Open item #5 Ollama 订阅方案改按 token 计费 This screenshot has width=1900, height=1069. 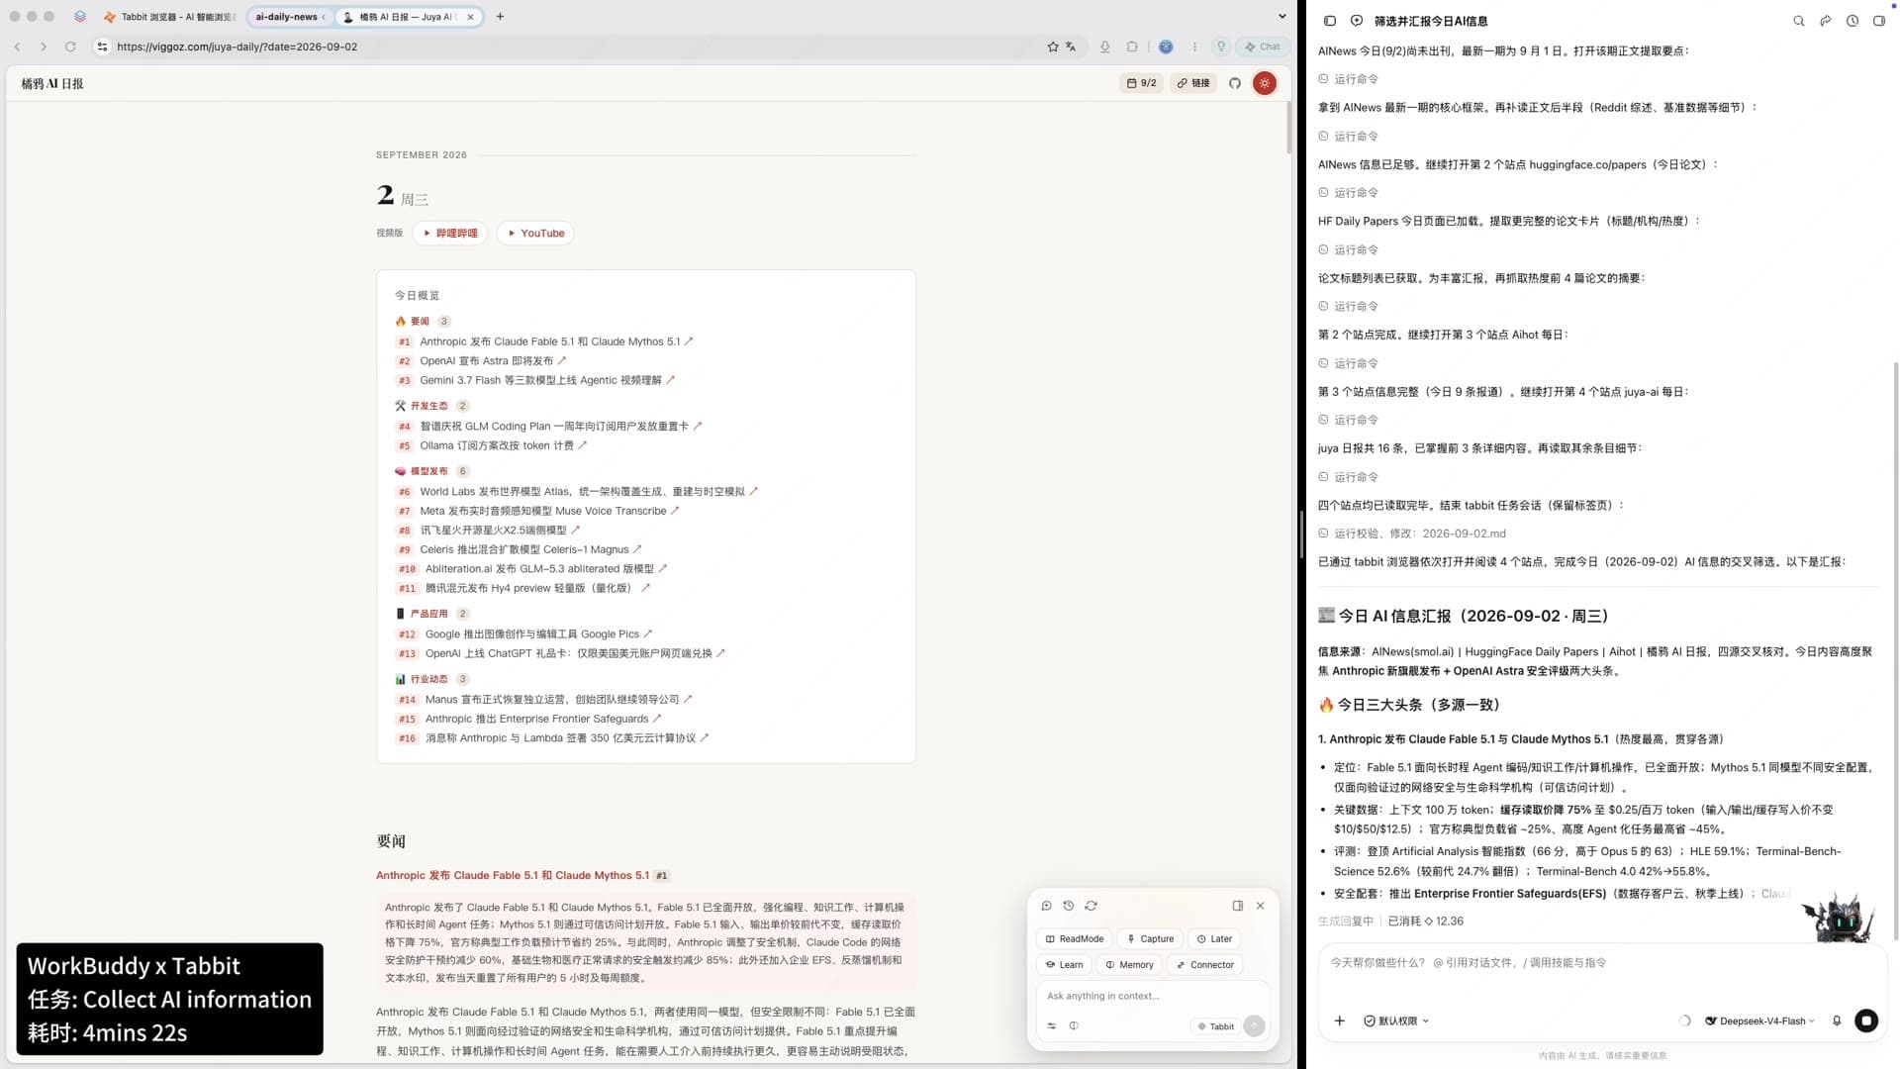coord(502,446)
